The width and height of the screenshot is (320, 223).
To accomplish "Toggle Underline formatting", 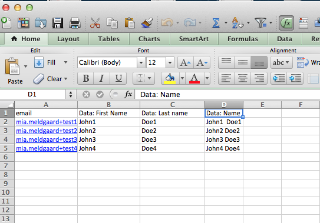I will point(118,78).
